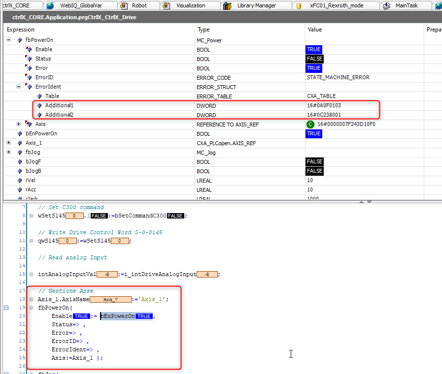Screen dimensions: 442x374
Task: Click the xFC01_Rexroth_mode cylinder icon
Action: tap(299, 6)
